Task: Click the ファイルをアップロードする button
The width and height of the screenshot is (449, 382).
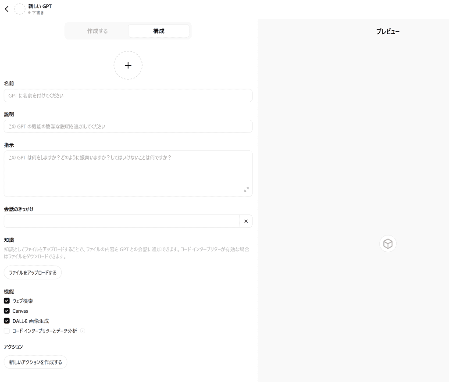Action: (32, 273)
